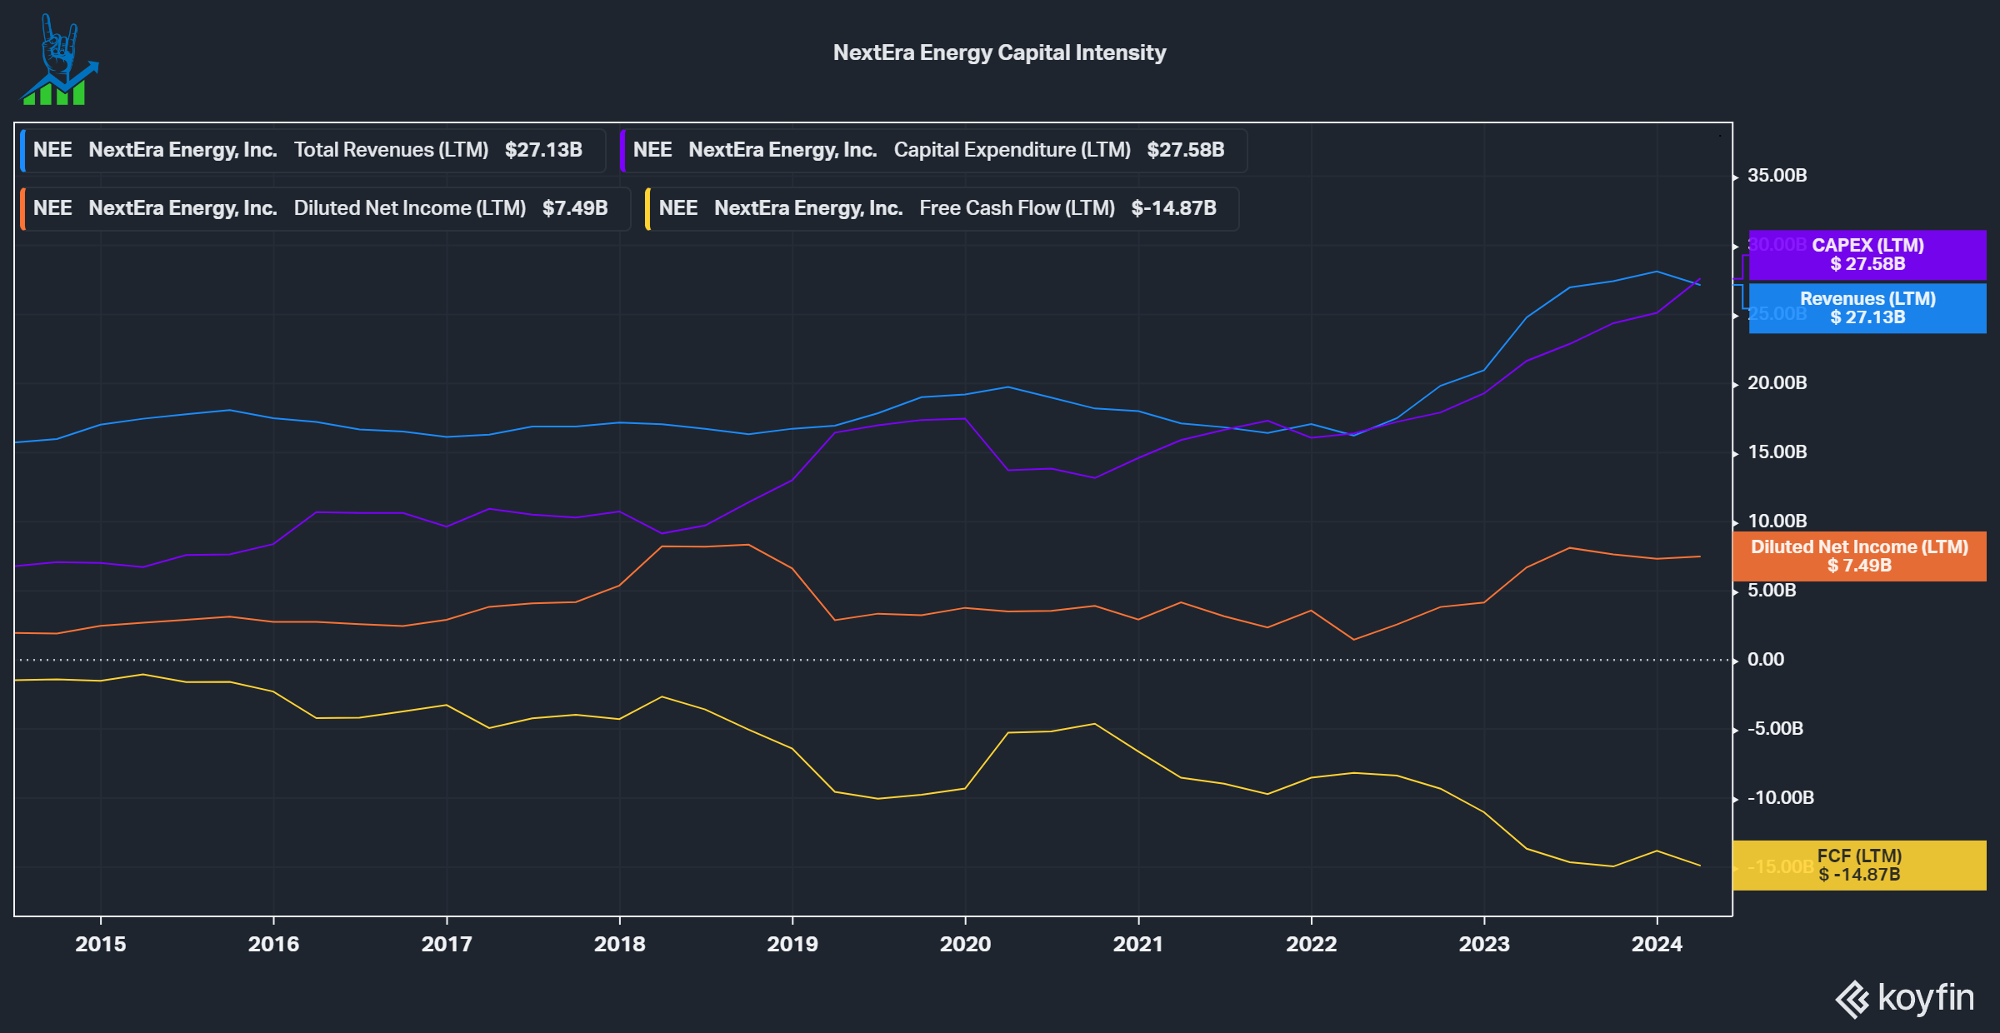This screenshot has width=2000, height=1033.
Task: Click the orange Diluted Net Income $7.49B label
Action: (1859, 556)
